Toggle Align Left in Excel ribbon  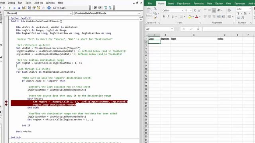[x=205, y=17]
